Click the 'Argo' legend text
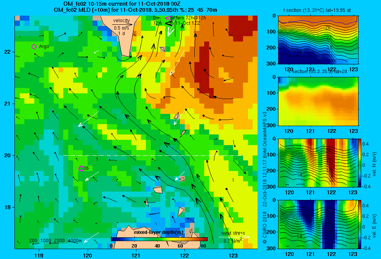This screenshot has height=259, width=381. coord(44,46)
